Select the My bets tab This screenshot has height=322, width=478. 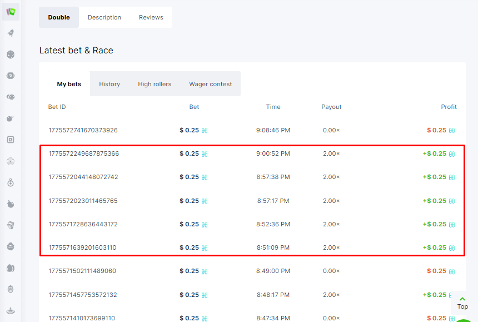[x=69, y=84]
